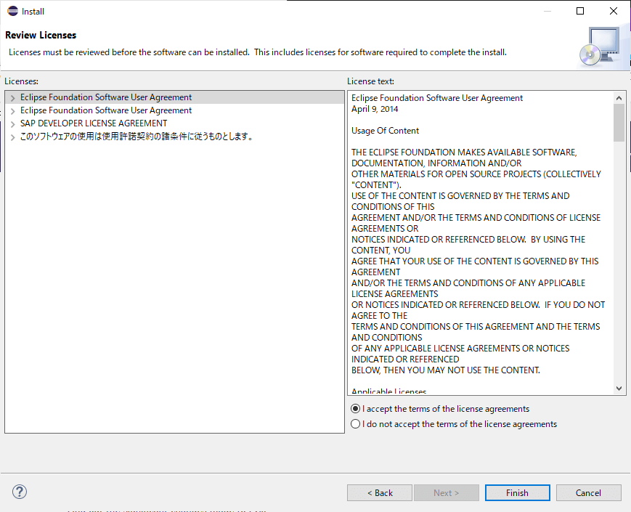
Task: Expand SAP DEVELOPER LICENSE AGREEMENT chevron
Action: (13, 123)
